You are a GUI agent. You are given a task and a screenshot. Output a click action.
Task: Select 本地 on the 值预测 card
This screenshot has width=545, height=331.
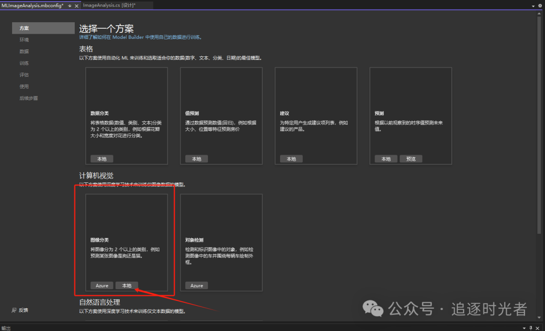197,159
